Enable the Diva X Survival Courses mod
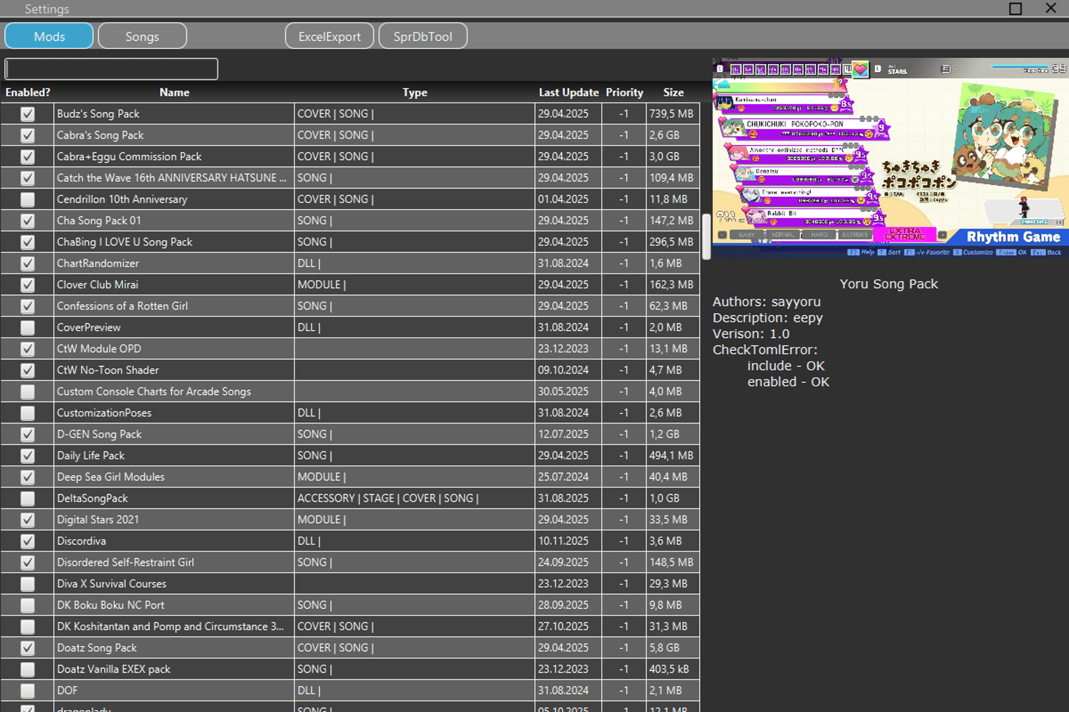 (x=26, y=583)
